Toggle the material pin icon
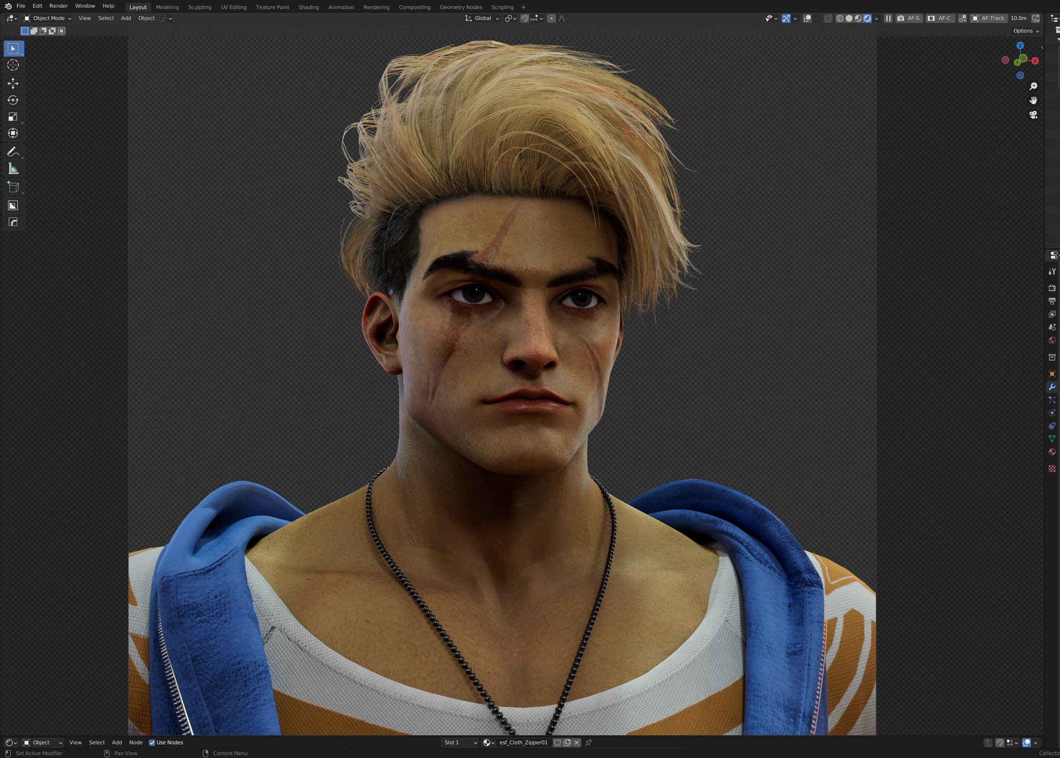Screen dimensions: 1060x758 pyautogui.click(x=588, y=742)
